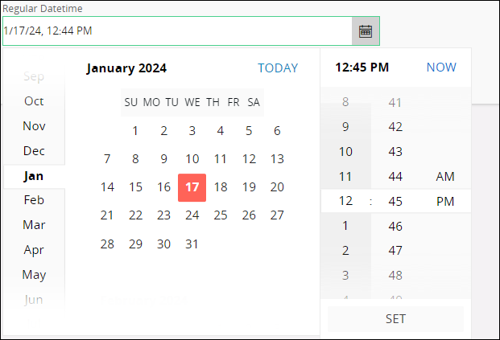Select Mar in the month list

click(34, 225)
